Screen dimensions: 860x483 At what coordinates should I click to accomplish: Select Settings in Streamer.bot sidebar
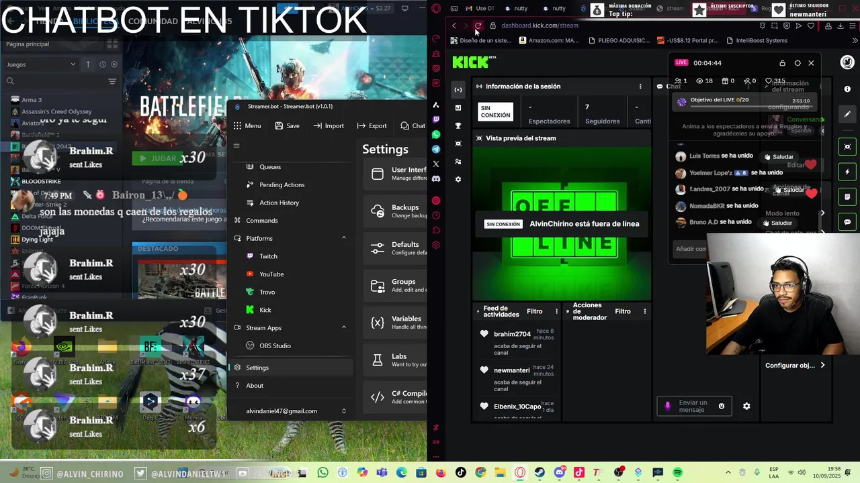click(290, 368)
